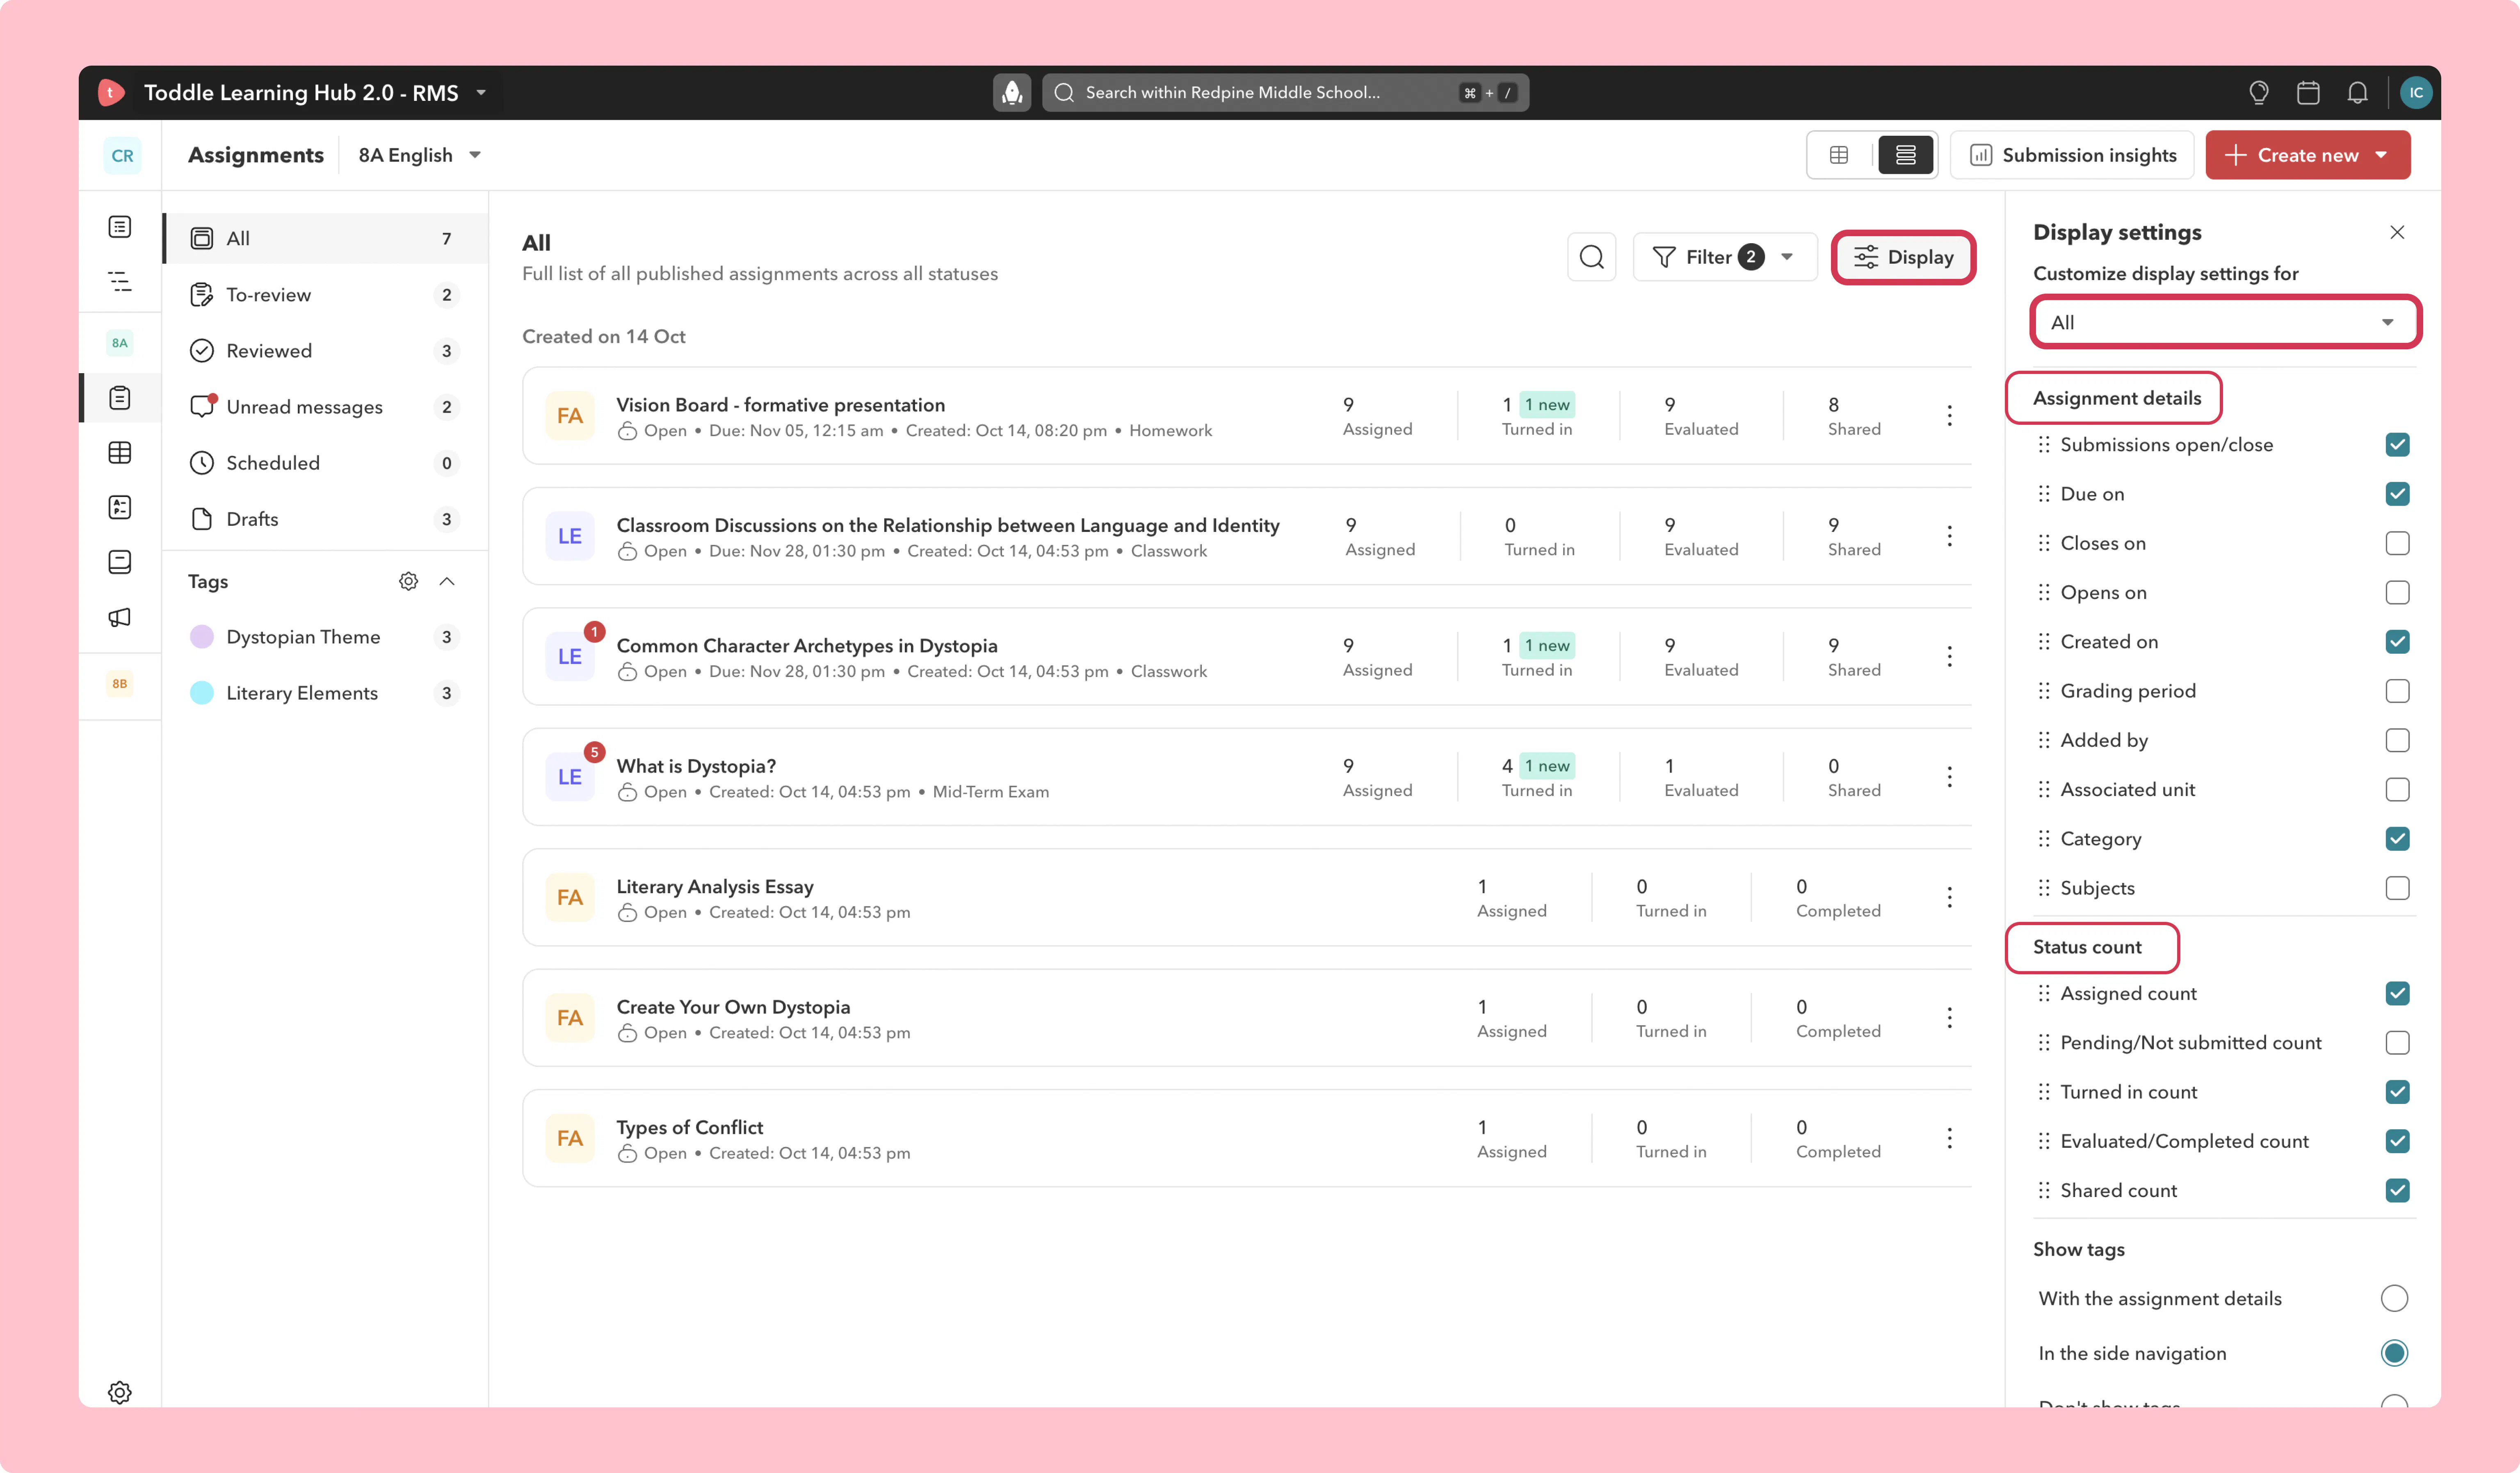
Task: Click the school search field
Action: (x=1285, y=93)
